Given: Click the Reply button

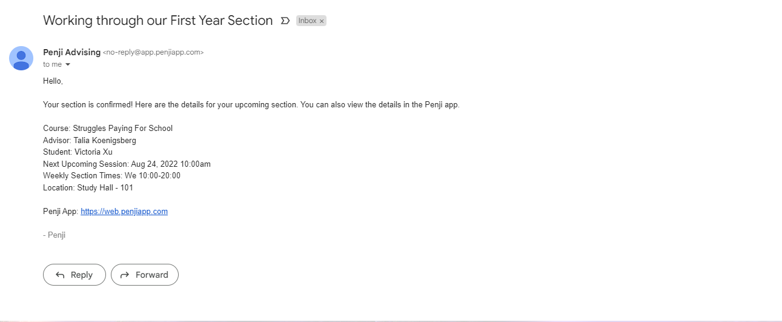Looking at the screenshot, I should [75, 275].
